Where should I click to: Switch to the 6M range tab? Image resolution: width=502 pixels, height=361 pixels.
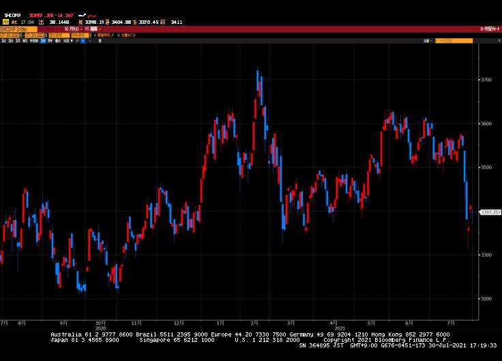tap(25, 41)
